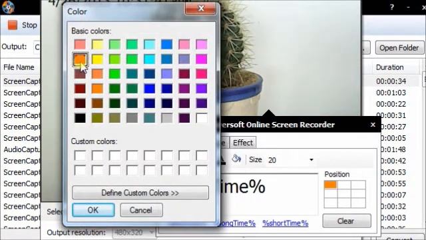
Task: Click Define Custom Colors button
Action: pos(140,193)
